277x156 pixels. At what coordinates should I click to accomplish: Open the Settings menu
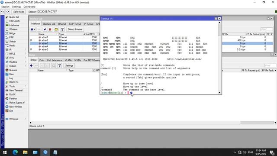click(16, 7)
